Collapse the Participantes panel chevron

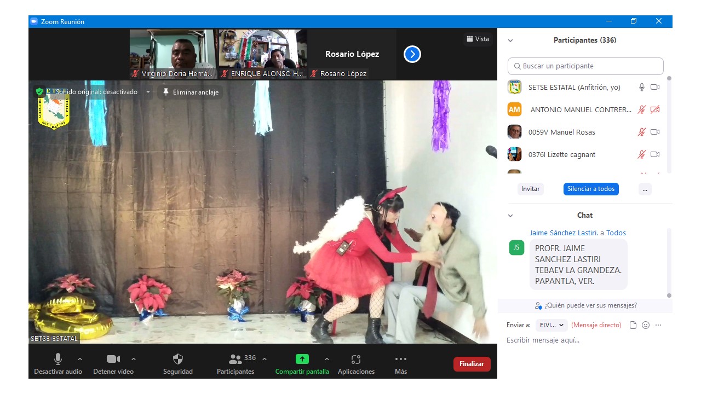(510, 40)
